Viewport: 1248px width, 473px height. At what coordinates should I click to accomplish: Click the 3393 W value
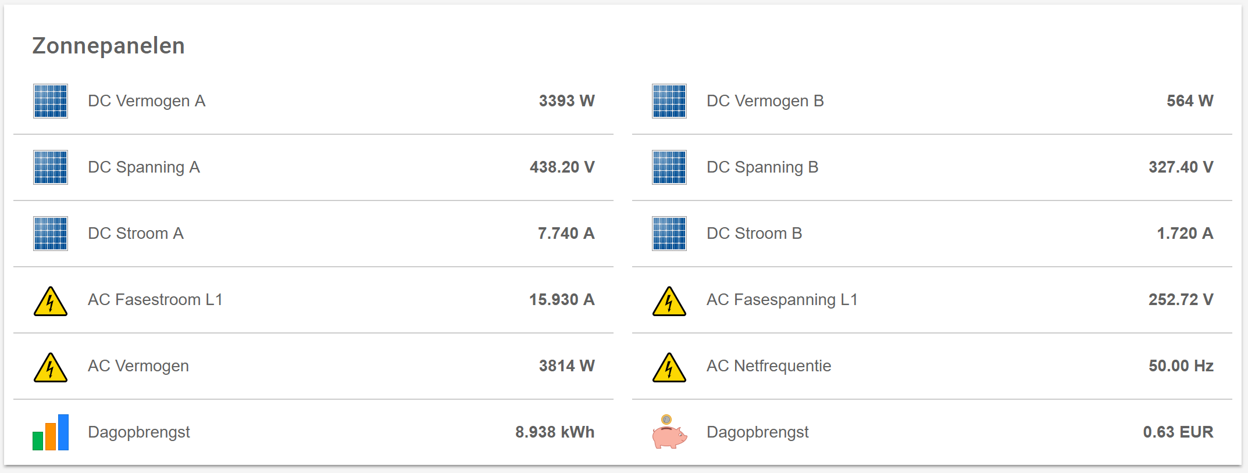tap(566, 101)
